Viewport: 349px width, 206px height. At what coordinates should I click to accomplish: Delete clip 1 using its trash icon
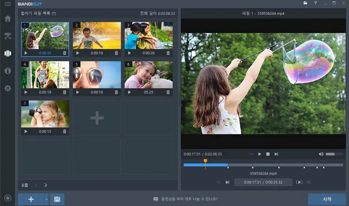pyautogui.click(x=64, y=53)
